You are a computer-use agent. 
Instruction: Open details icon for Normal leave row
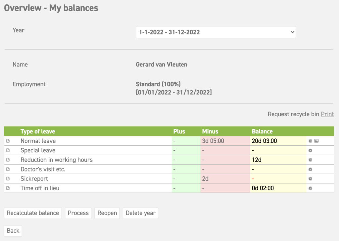click(7, 141)
